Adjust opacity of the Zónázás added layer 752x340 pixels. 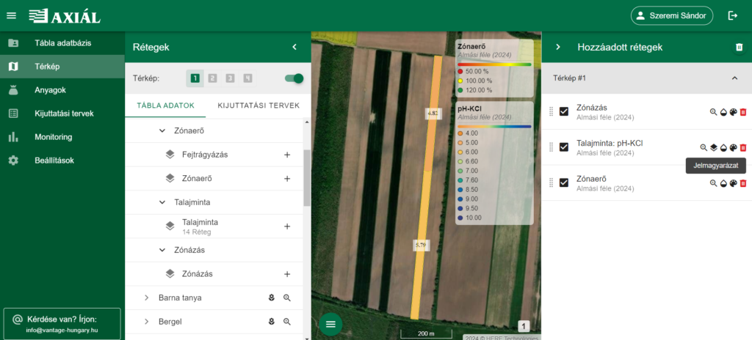click(723, 112)
